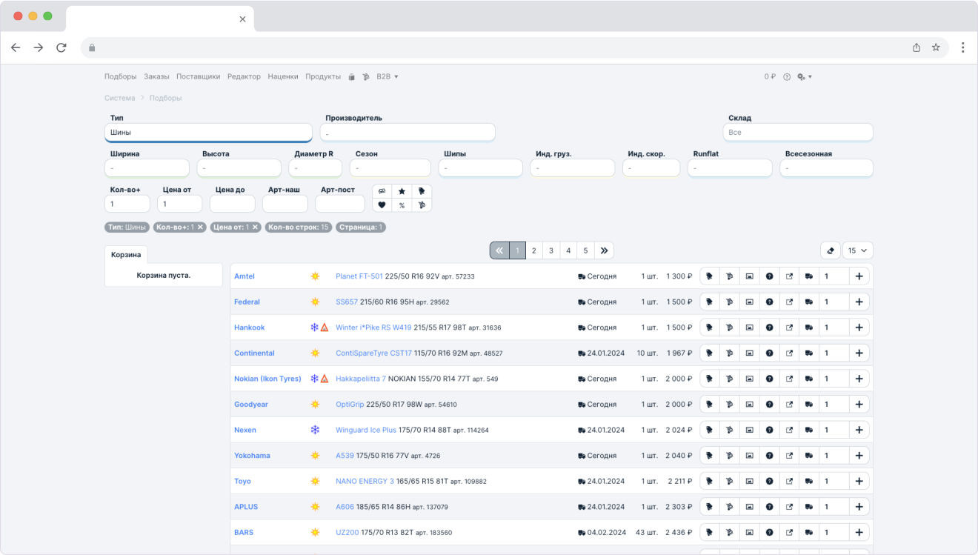Click quantity field in Goodyear row
The height and width of the screenshot is (555, 978).
834,404
